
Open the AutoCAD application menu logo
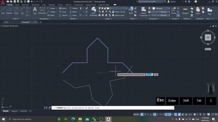coord(3,2)
